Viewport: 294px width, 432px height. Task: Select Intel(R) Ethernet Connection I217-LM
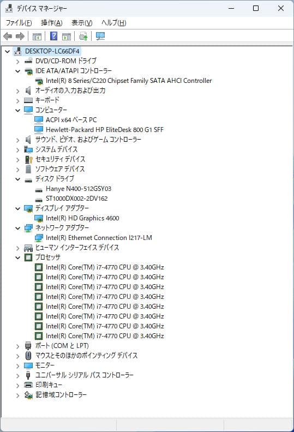coord(99,238)
